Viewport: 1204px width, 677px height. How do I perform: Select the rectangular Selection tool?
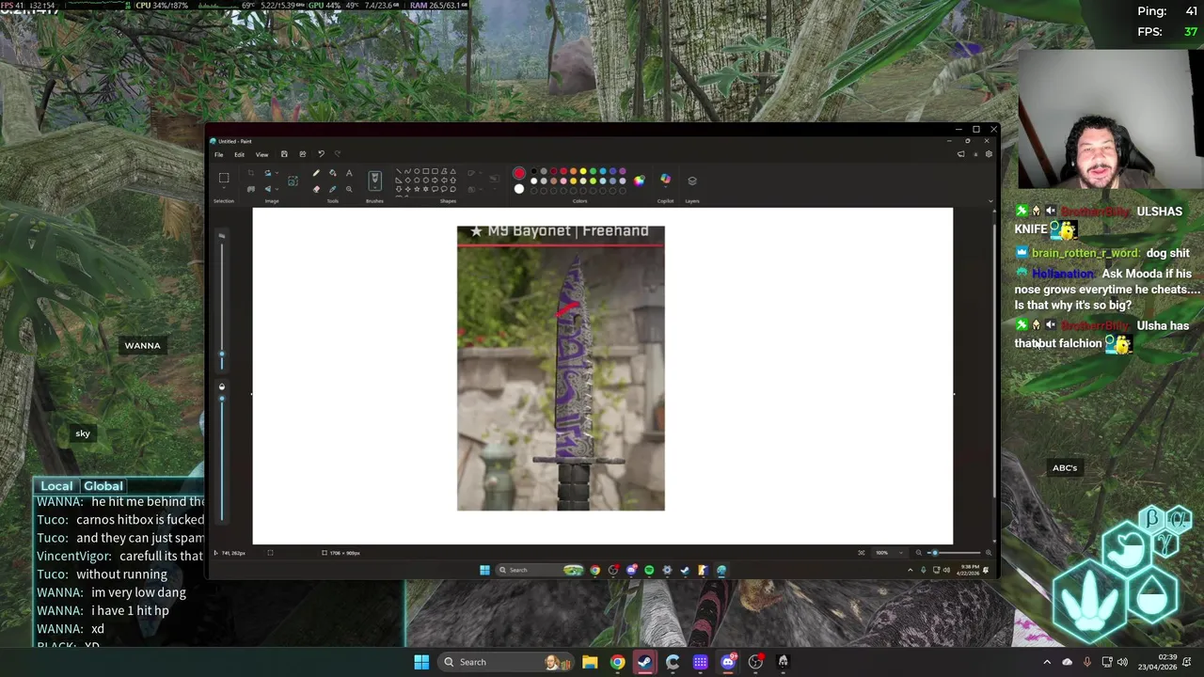click(224, 178)
